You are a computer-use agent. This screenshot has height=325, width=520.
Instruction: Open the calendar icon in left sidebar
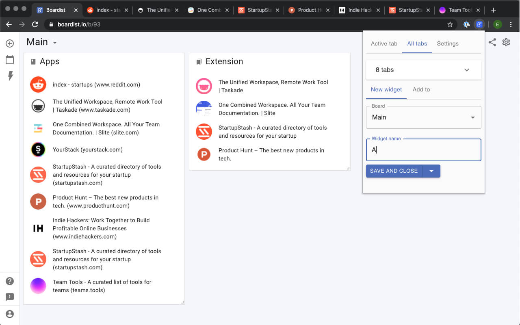10,60
